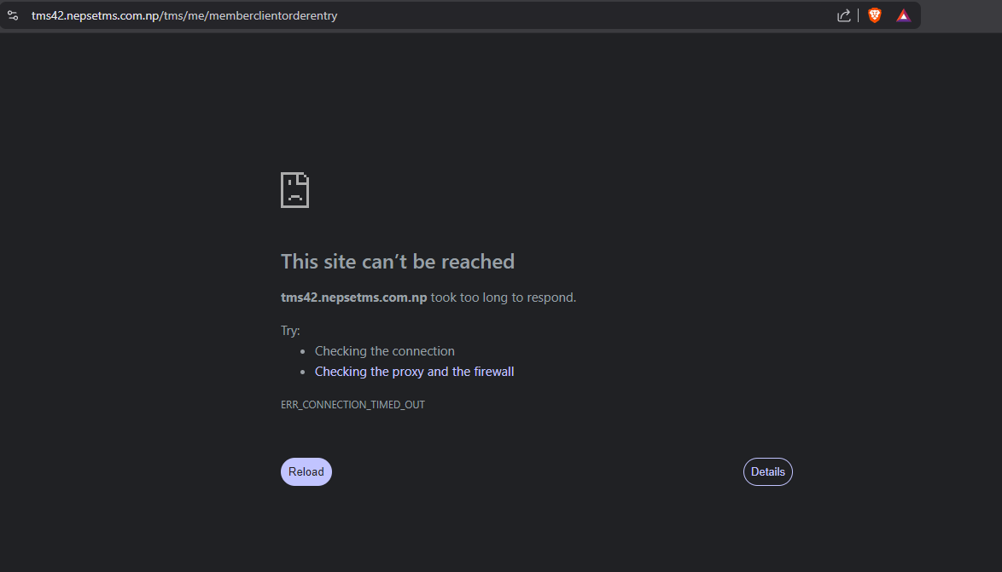Open the Brave Shields lion icon
This screenshot has width=1002, height=572.
pyautogui.click(x=875, y=15)
